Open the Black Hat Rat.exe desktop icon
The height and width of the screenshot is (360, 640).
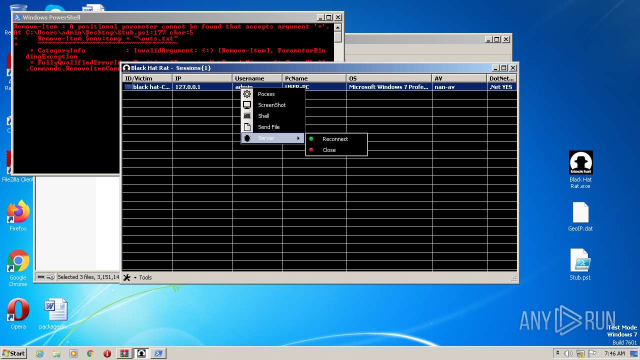(x=580, y=170)
